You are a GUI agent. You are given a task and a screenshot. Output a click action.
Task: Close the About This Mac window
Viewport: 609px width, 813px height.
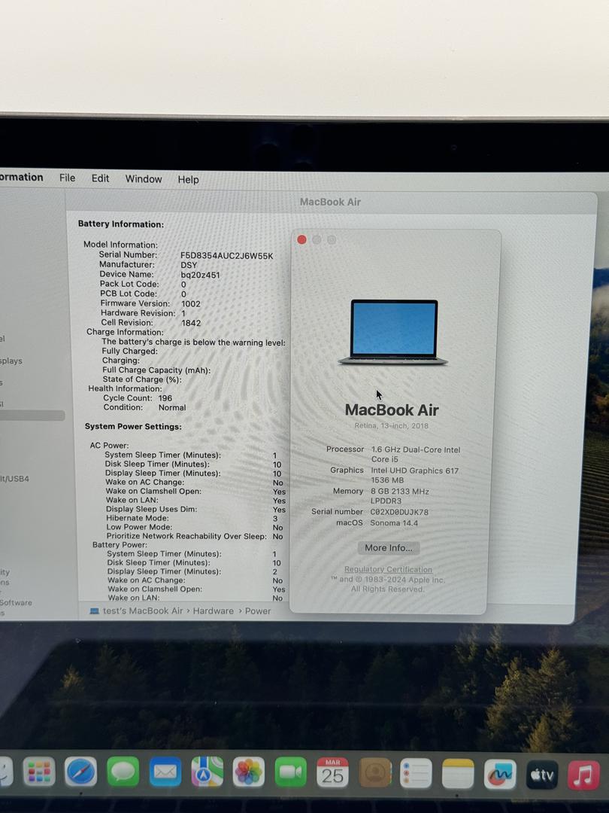click(x=302, y=239)
